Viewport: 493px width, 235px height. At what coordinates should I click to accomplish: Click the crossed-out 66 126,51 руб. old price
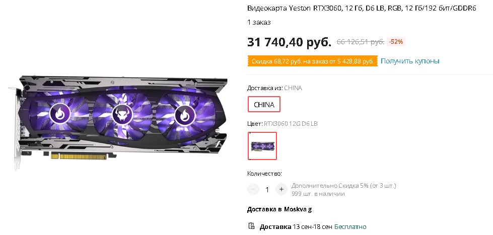pyautogui.click(x=361, y=42)
